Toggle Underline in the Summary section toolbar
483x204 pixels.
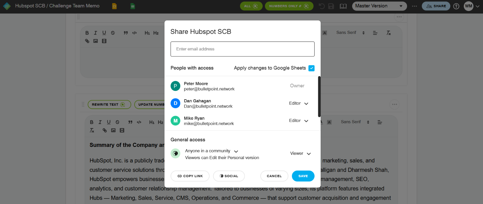[x=109, y=122]
